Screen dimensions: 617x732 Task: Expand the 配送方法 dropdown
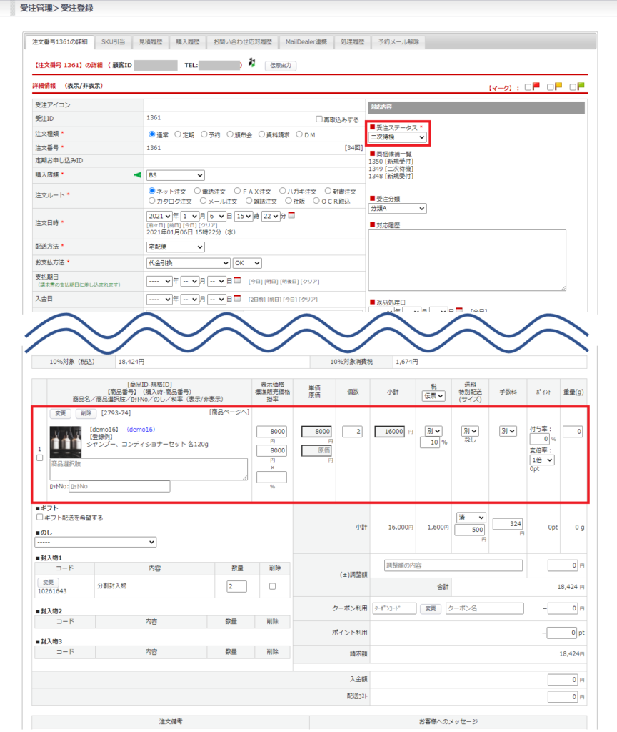pyautogui.click(x=175, y=247)
